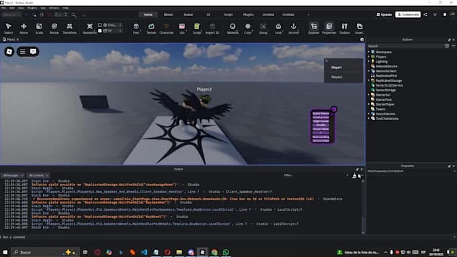
Task: Switch to the Home ribbon tab
Action: [x=148, y=15]
